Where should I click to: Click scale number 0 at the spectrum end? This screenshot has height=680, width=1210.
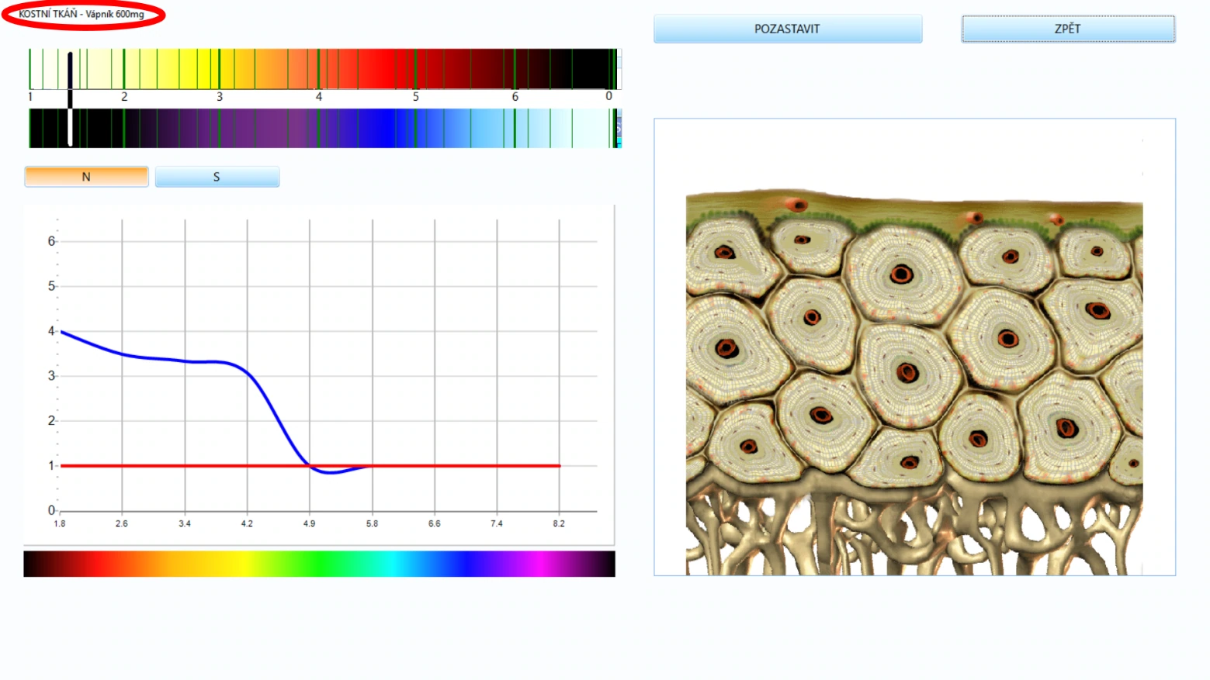pos(608,96)
